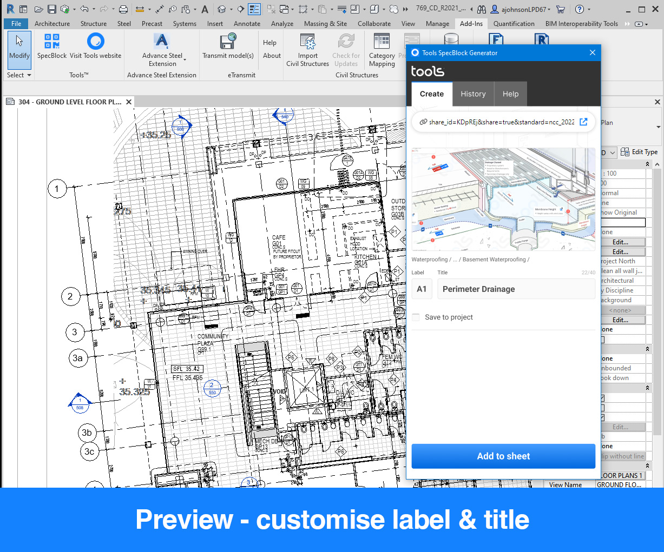Image resolution: width=664 pixels, height=552 pixels.
Task: Switch to the History tab
Action: (473, 94)
